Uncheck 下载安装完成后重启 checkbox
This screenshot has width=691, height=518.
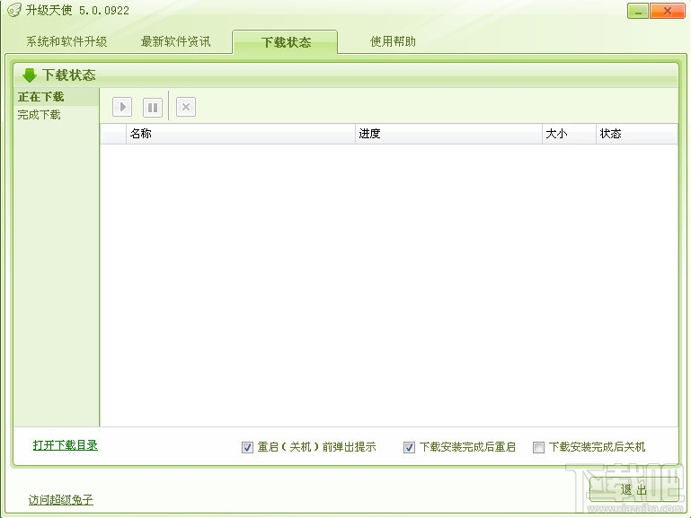409,448
